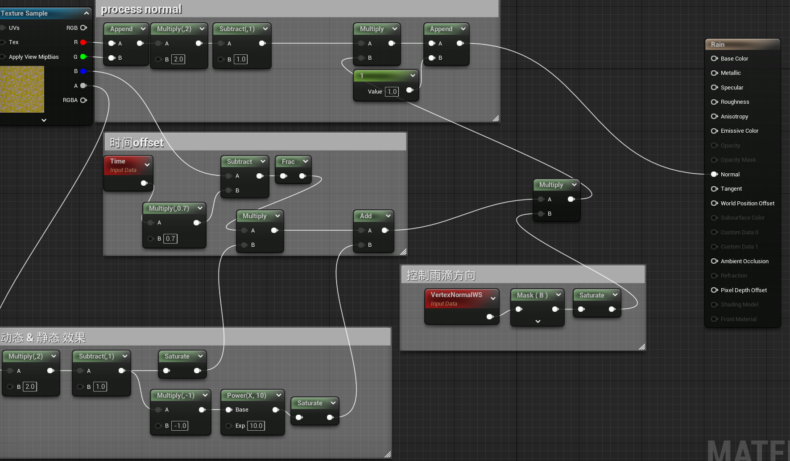Expand the Texture Sample node's bottom chevron
The image size is (790, 461).
(44, 120)
